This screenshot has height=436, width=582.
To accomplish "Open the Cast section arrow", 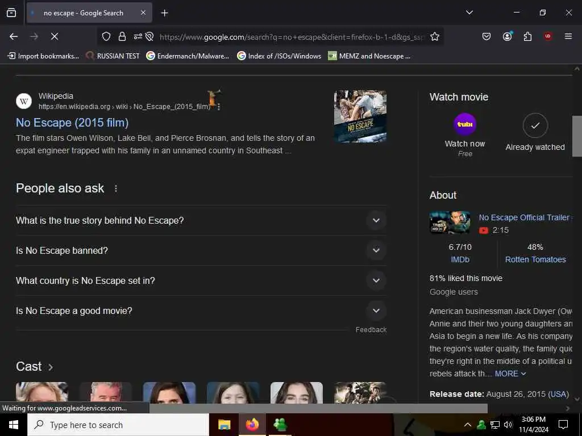I will pos(51,367).
